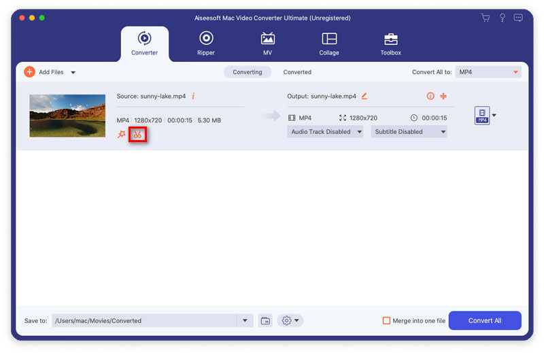Open the Subtitle Disabled dropdown
Image resolution: width=544 pixels, height=353 pixels.
point(409,131)
